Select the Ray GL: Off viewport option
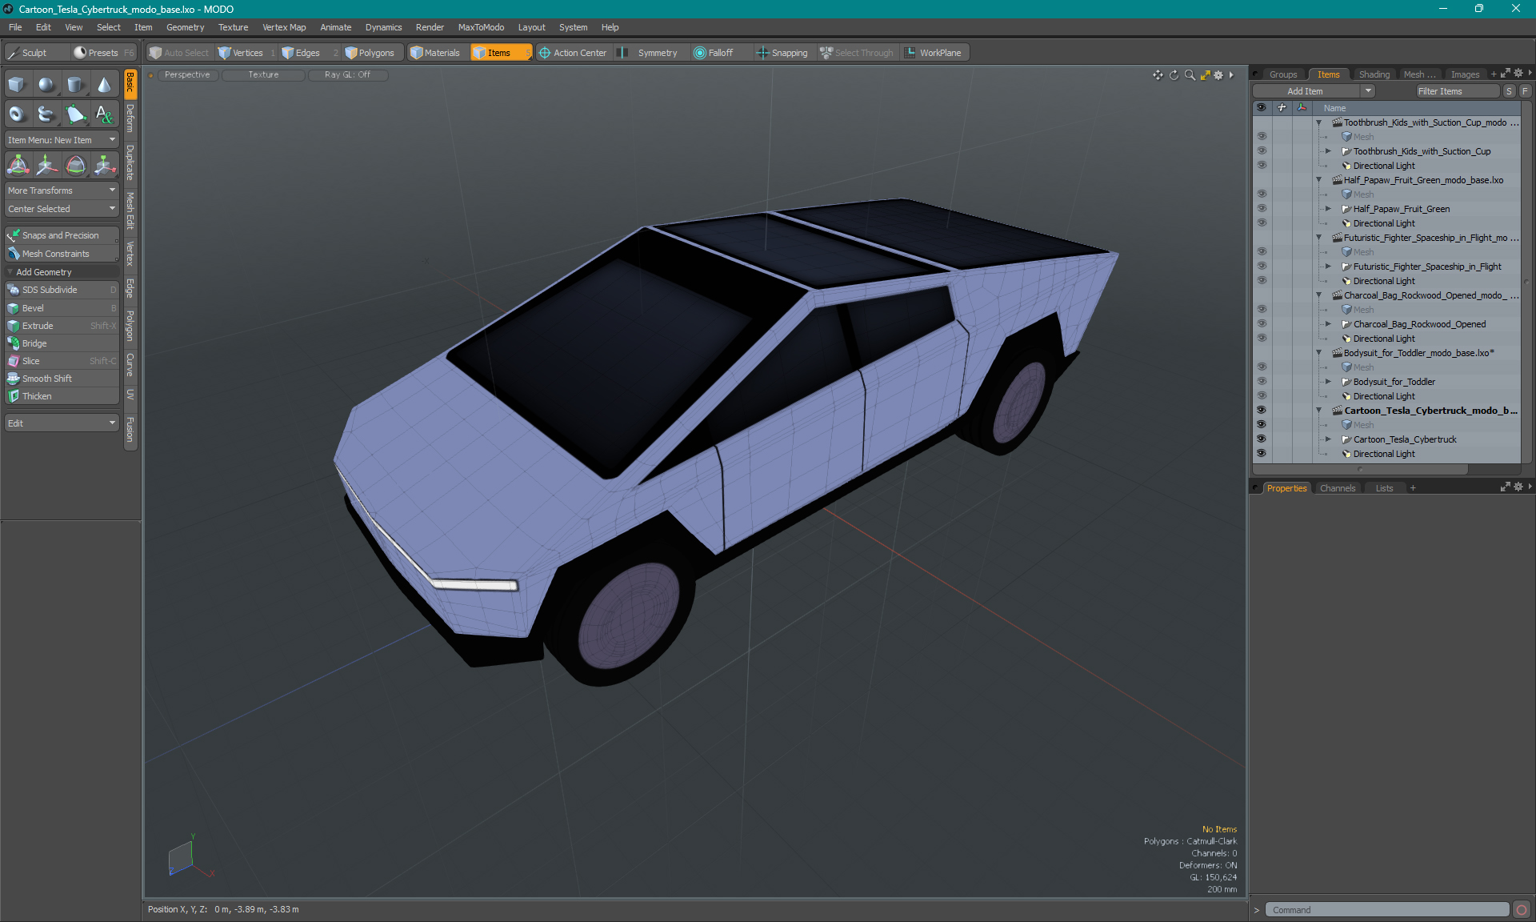Viewport: 1536px width, 922px height. [347, 75]
